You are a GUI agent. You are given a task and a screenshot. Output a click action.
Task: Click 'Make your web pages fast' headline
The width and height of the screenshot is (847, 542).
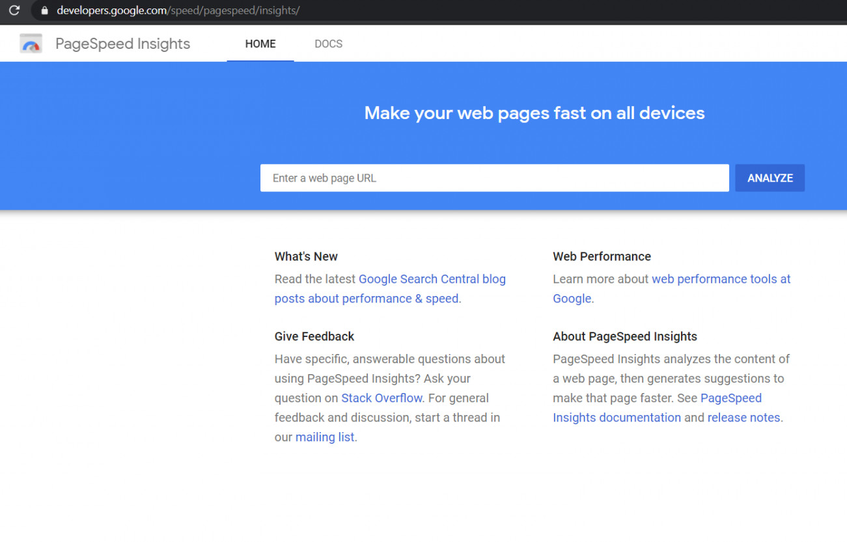coord(535,113)
